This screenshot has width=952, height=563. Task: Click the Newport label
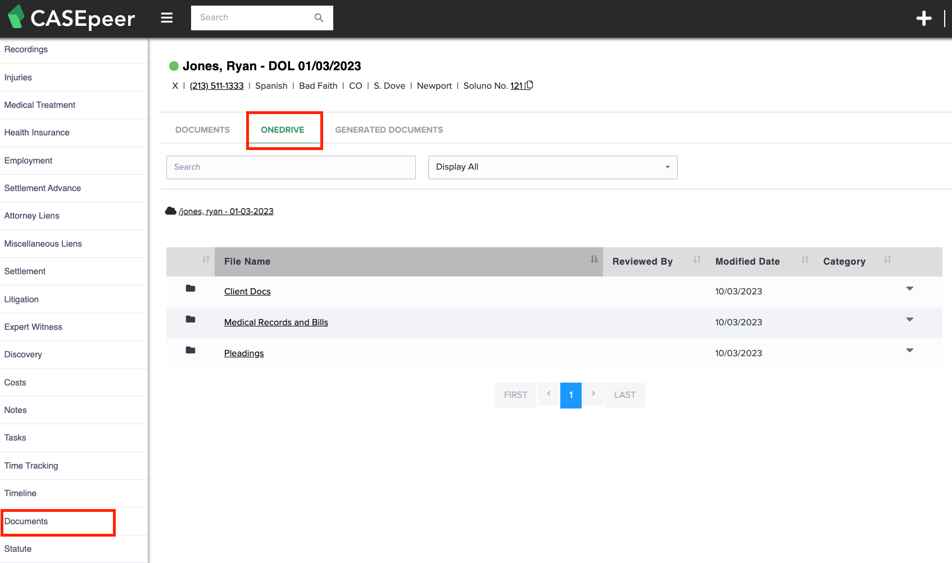tap(434, 86)
